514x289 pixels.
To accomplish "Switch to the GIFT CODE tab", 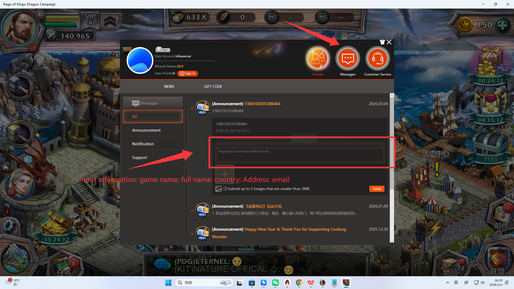I will 213,86.
